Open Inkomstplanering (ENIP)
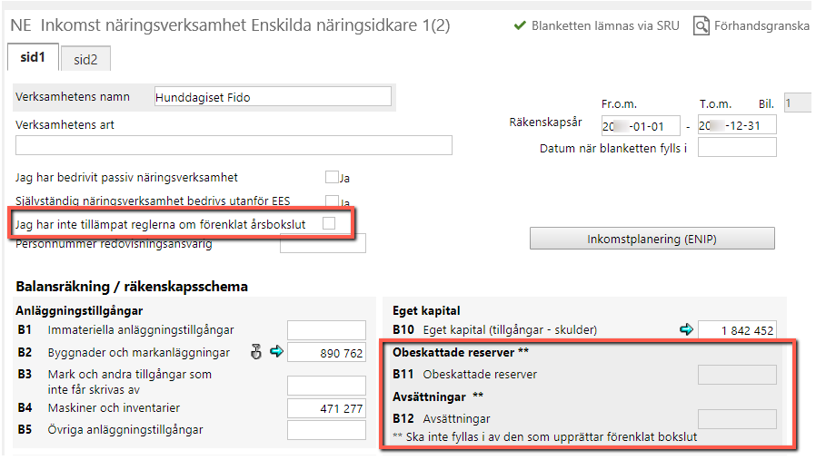 (652, 239)
